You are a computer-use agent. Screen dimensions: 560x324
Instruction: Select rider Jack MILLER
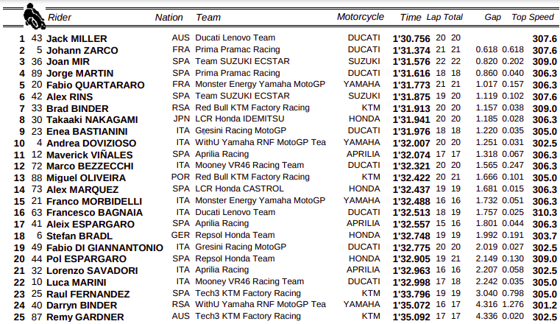(77, 38)
